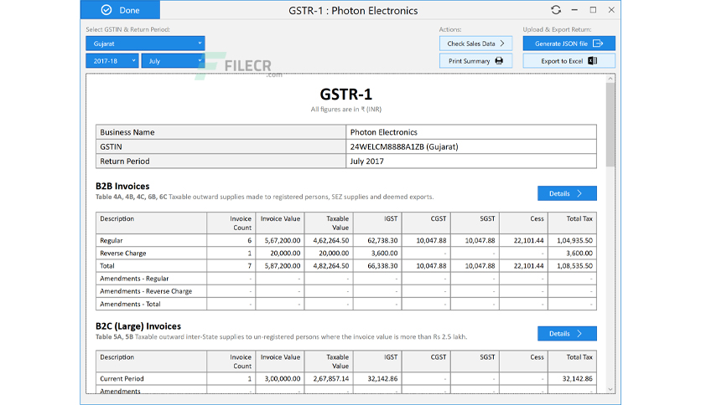Screen dimensions: 701x405
Task: Click the Total row total tax '1,08,535.50'
Action: [x=574, y=266]
